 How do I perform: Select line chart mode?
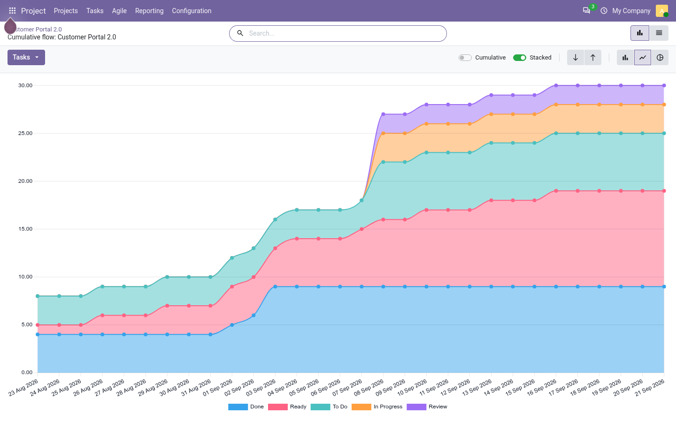click(x=643, y=58)
